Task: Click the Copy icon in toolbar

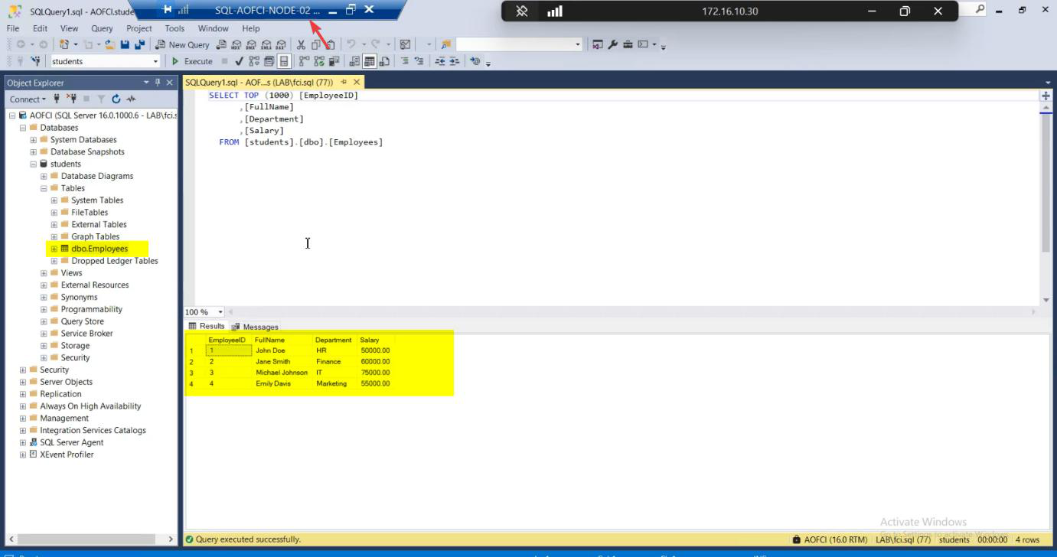Action: click(x=316, y=44)
